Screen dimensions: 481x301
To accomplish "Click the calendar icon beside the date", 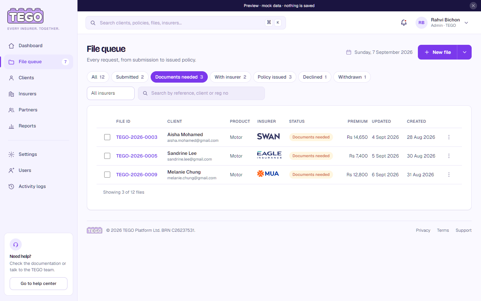I will click(349, 52).
